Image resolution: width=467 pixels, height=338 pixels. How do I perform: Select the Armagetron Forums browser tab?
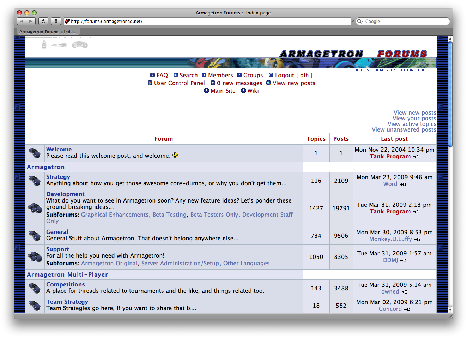(x=48, y=31)
